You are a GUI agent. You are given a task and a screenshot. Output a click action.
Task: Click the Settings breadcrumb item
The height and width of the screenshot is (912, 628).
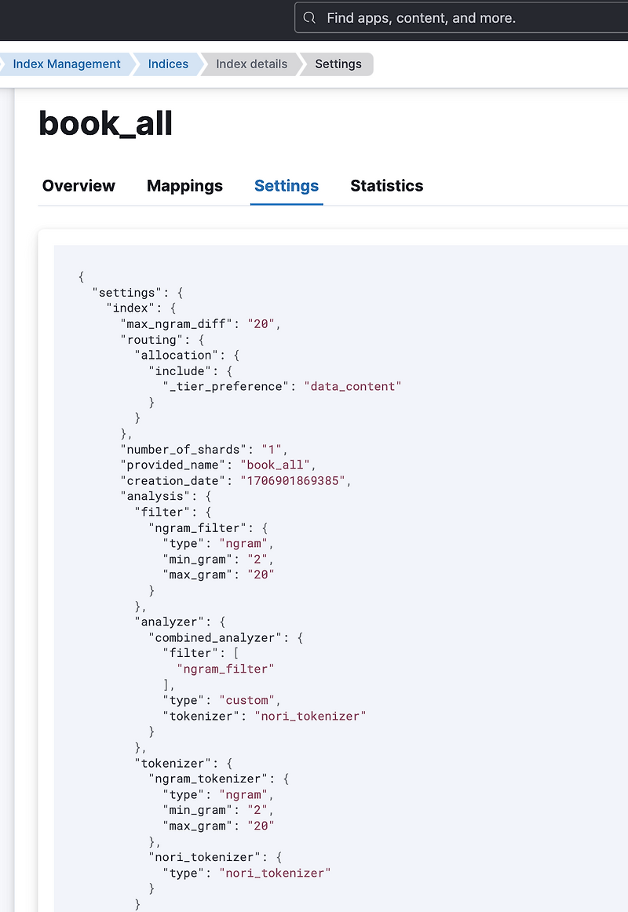click(338, 64)
